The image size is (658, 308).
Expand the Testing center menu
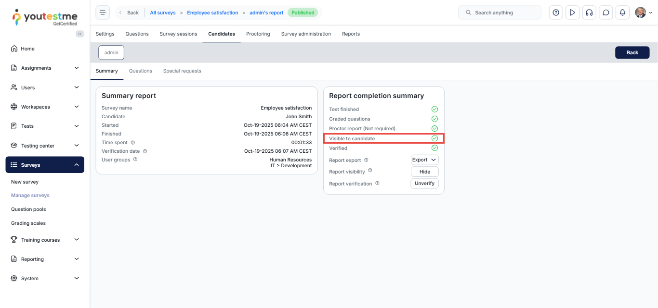pyautogui.click(x=45, y=146)
